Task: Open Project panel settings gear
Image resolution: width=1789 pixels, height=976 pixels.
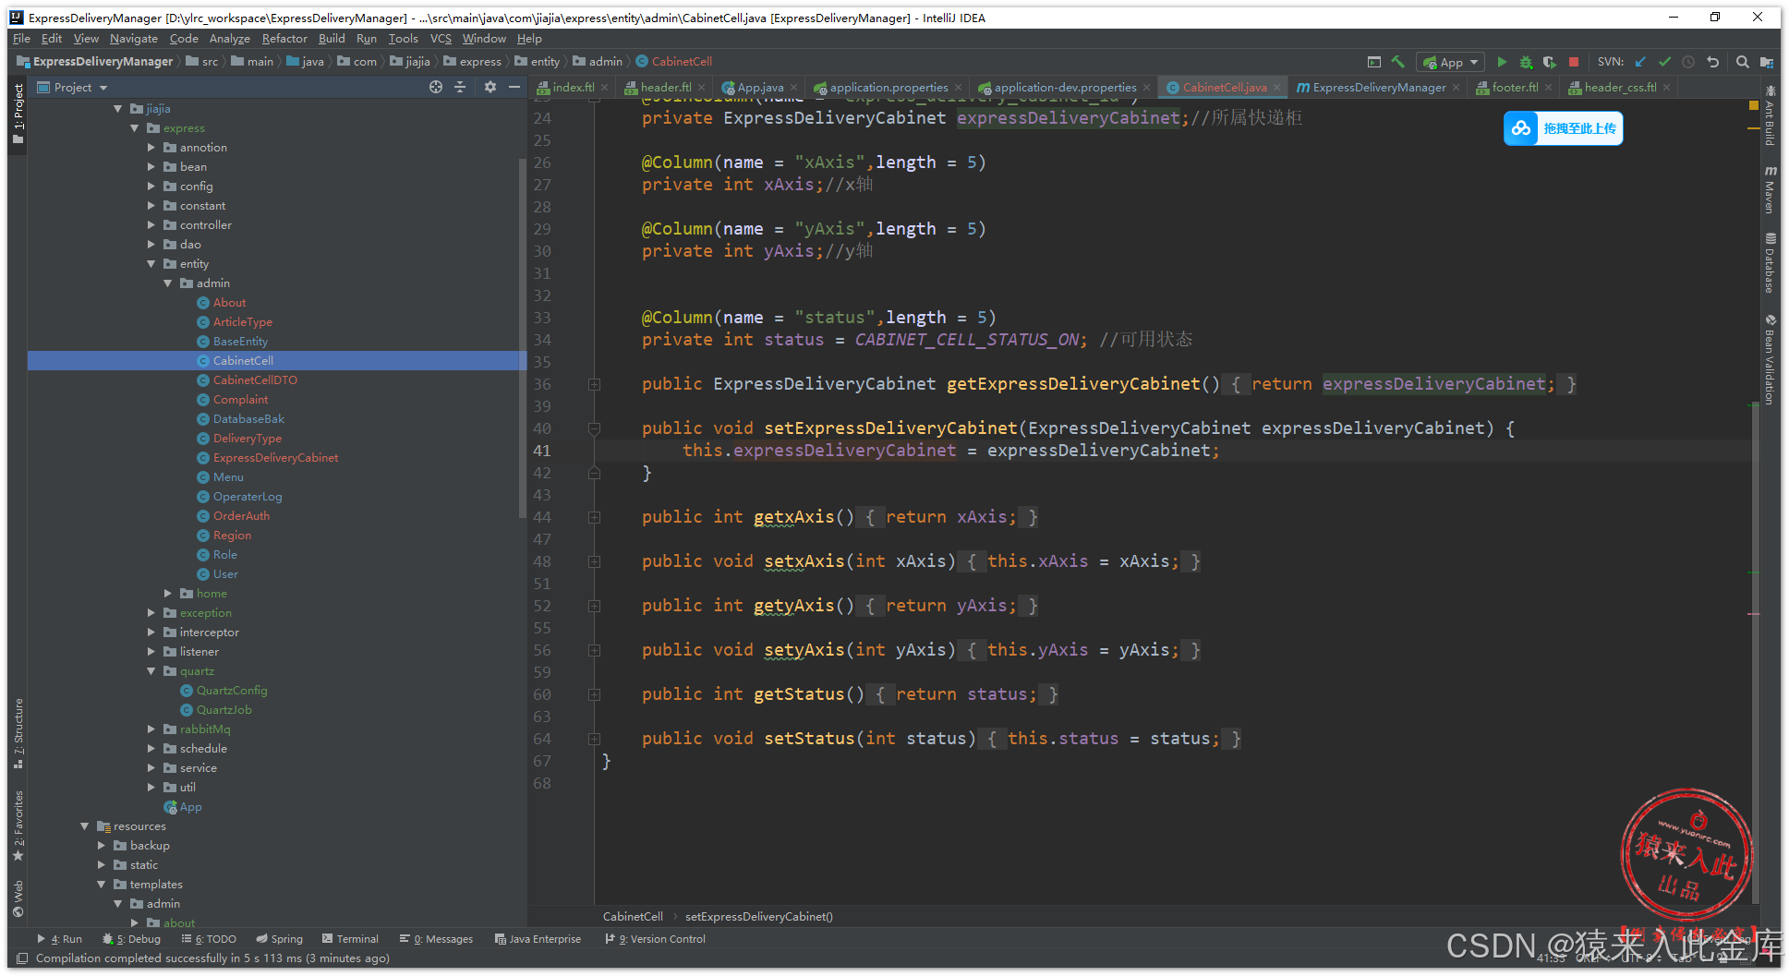Action: pyautogui.click(x=490, y=87)
